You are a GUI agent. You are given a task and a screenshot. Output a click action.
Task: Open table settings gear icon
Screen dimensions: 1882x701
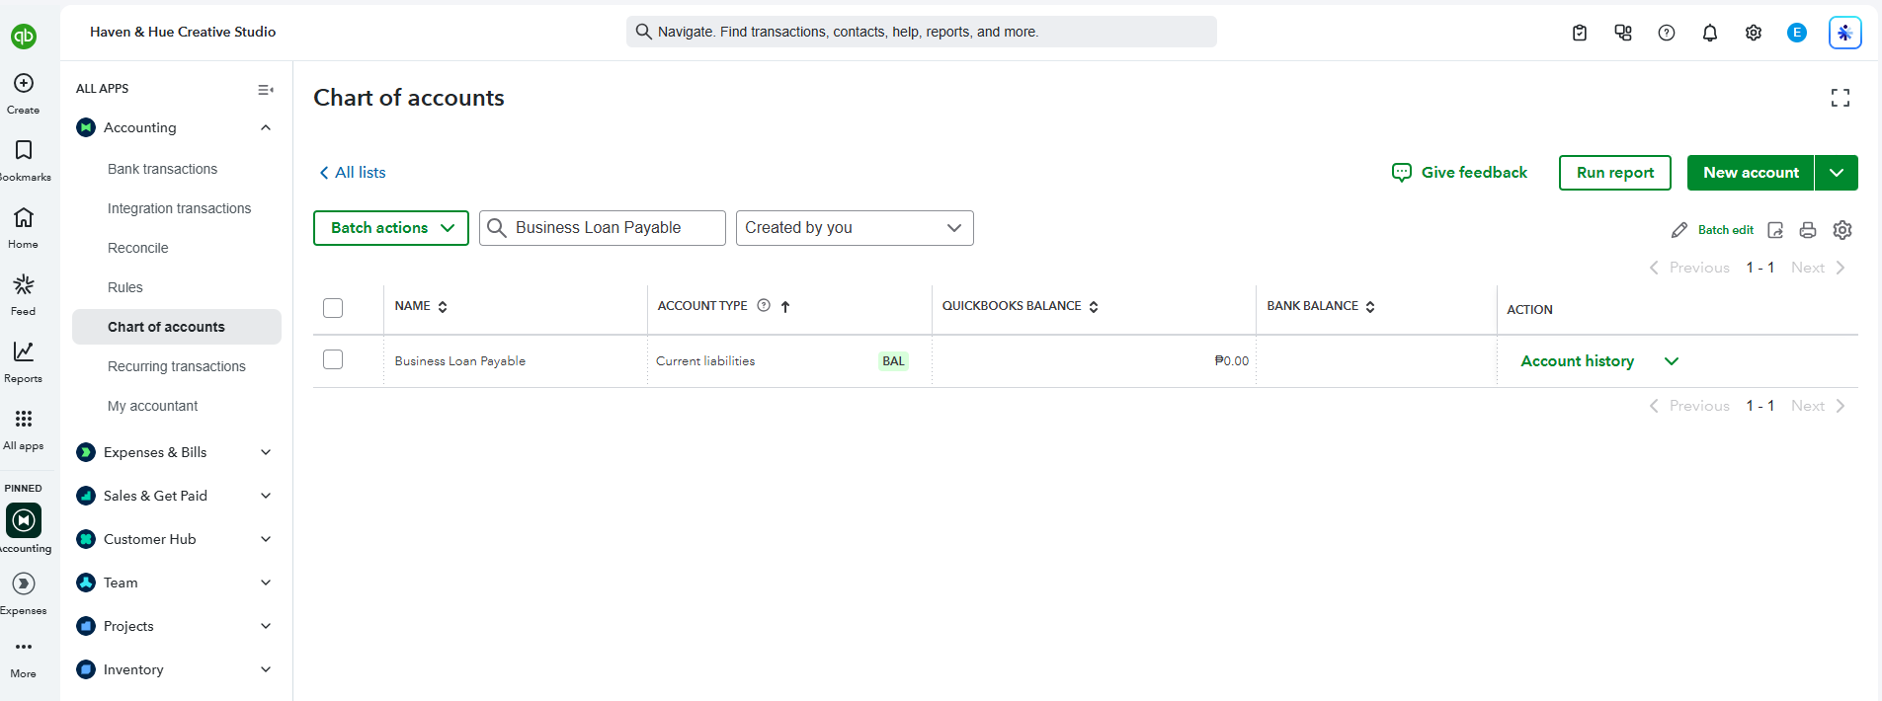(x=1842, y=230)
